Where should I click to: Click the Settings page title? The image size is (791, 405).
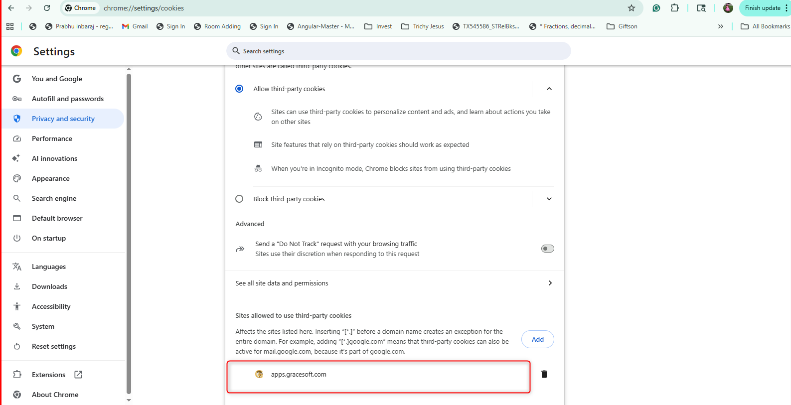click(x=54, y=51)
